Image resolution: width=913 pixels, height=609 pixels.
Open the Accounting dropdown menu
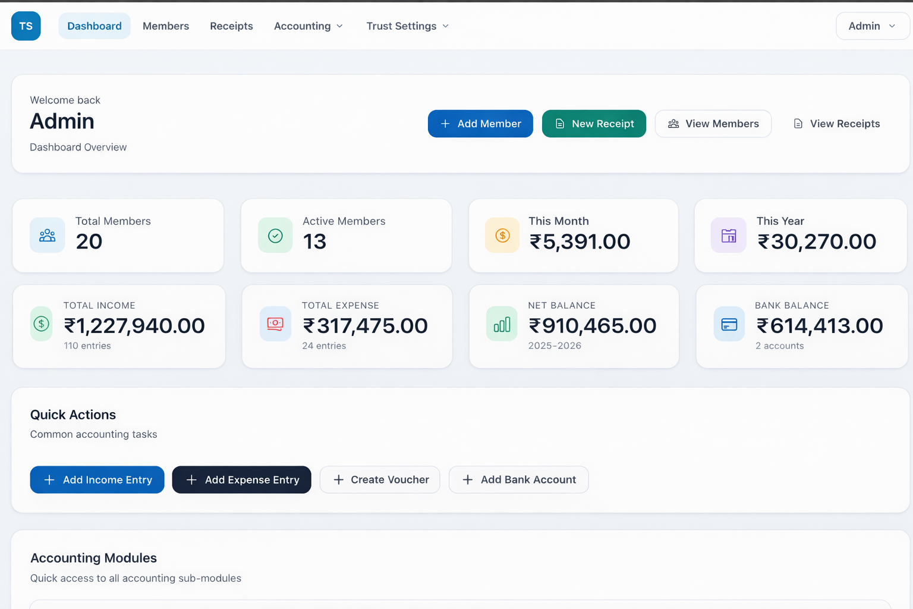click(x=308, y=26)
